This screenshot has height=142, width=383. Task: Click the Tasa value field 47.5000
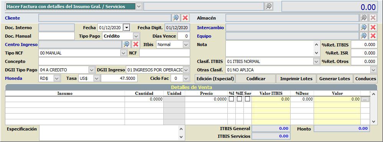click(119, 78)
